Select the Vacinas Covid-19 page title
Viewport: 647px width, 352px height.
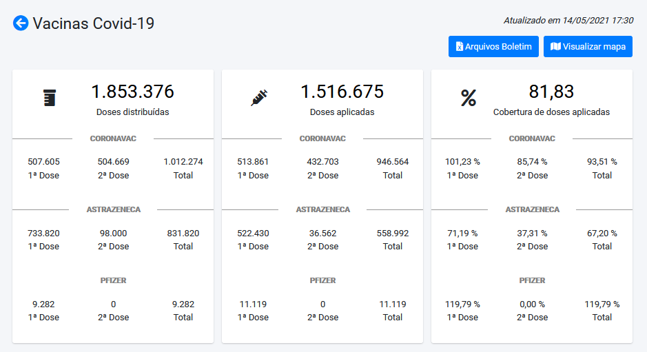click(x=94, y=23)
